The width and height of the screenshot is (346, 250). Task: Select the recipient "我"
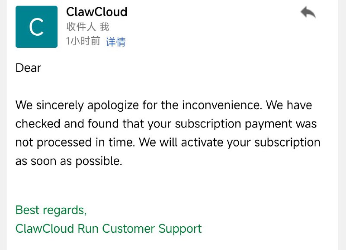point(104,26)
